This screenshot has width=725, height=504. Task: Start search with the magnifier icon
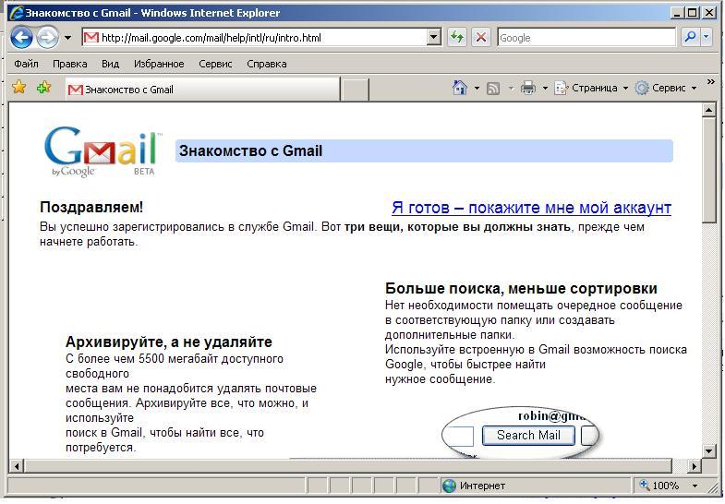(690, 38)
